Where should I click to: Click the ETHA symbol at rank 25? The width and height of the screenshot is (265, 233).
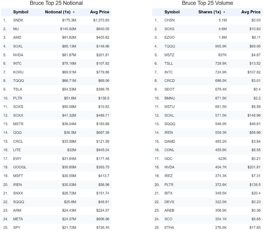point(169,228)
